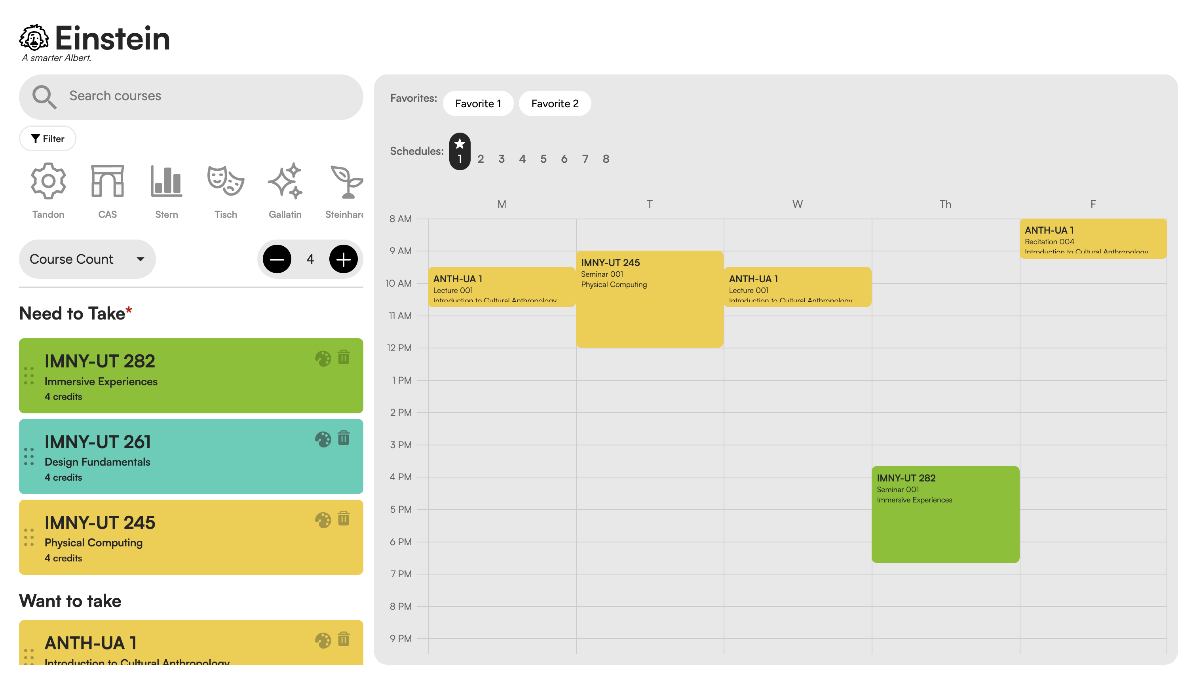Screen dimensions: 1197x681
Task: Recolor IMNY-UT 245 via its palette icon
Action: tap(323, 519)
